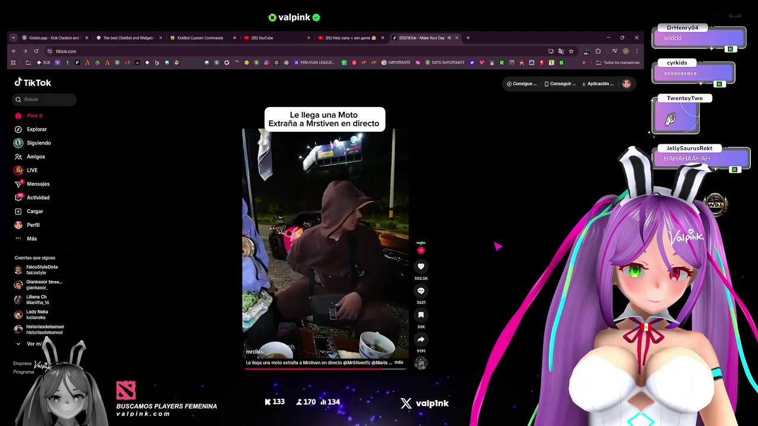Open the video comments icon
758x426 pixels.
coord(421,291)
